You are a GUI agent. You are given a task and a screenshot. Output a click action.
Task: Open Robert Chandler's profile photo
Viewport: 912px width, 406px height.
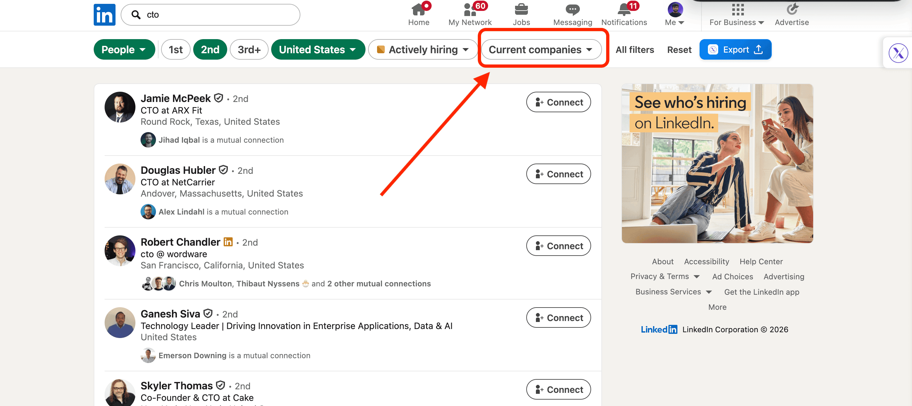pyautogui.click(x=120, y=251)
